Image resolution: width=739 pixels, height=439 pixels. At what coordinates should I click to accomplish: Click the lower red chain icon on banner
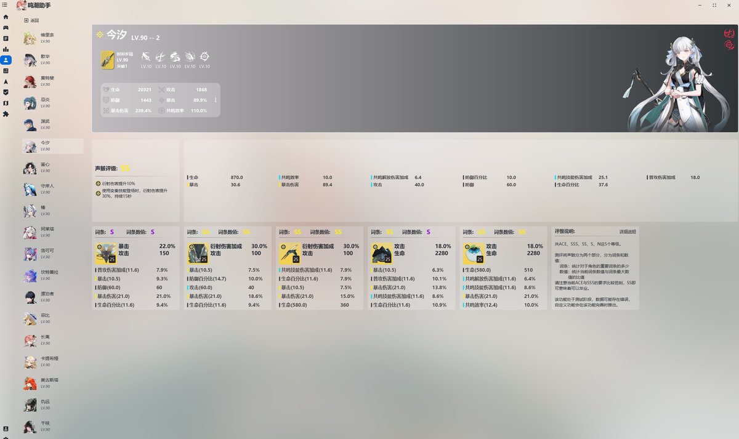click(730, 45)
